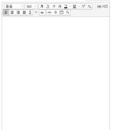Apply superscript formatting

point(83,7)
